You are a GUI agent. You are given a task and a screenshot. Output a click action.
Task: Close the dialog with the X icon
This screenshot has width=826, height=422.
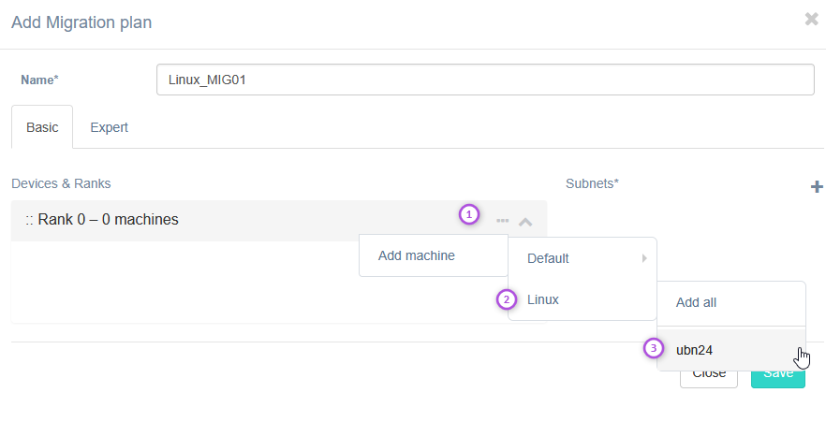811,20
